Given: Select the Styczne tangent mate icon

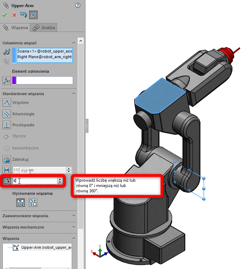Looking at the screenshot, I should point(7,136).
